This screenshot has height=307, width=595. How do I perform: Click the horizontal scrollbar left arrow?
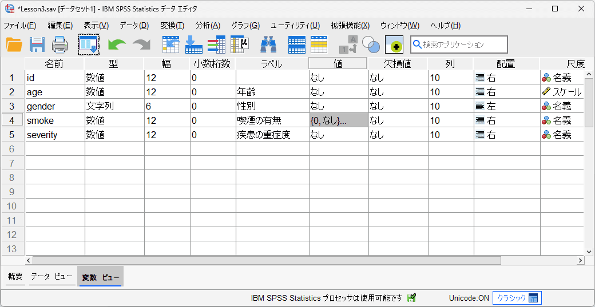point(29,260)
